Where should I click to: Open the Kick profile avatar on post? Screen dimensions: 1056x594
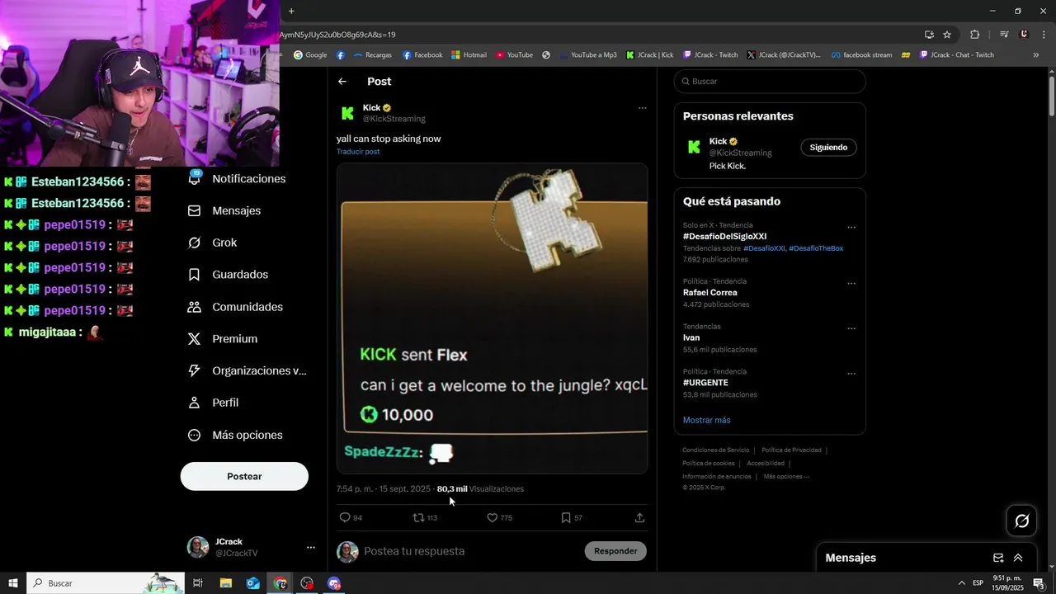[x=347, y=113]
